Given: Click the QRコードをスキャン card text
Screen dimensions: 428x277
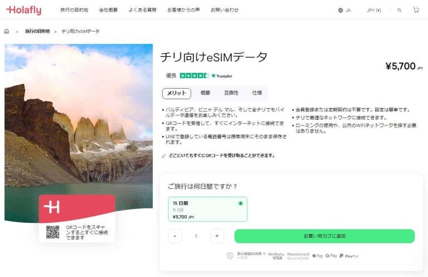Looking at the screenshot, I should (x=86, y=232).
